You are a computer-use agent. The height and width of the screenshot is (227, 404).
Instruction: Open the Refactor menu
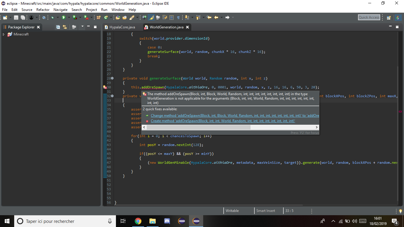click(x=43, y=9)
